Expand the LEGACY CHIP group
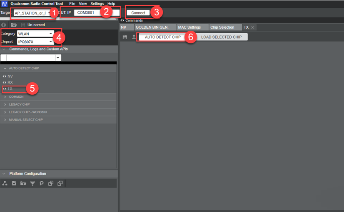This screenshot has width=344, height=212. tap(5, 104)
